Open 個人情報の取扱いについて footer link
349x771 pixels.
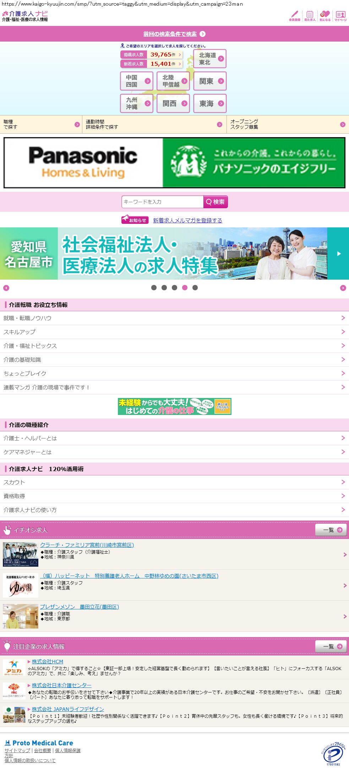(x=30, y=760)
